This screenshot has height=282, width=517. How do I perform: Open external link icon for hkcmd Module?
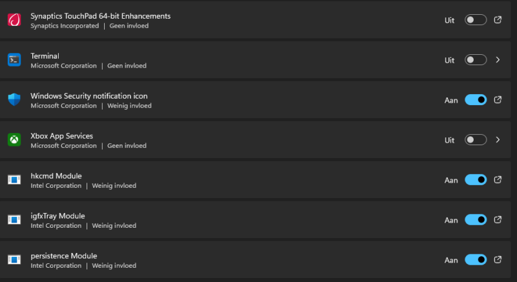pyautogui.click(x=498, y=180)
